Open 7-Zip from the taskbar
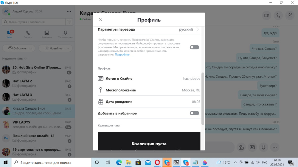 click(x=176, y=163)
